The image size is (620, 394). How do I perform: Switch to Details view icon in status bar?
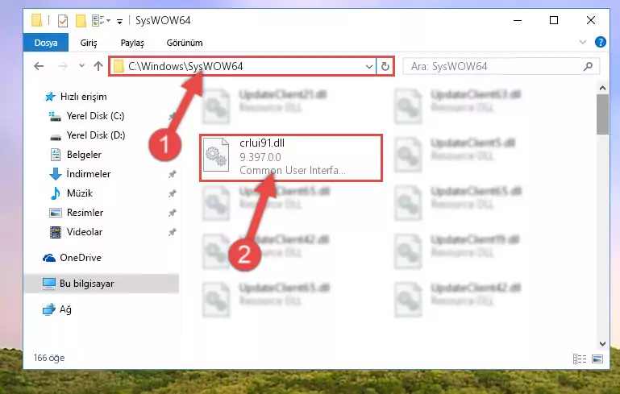coord(580,359)
